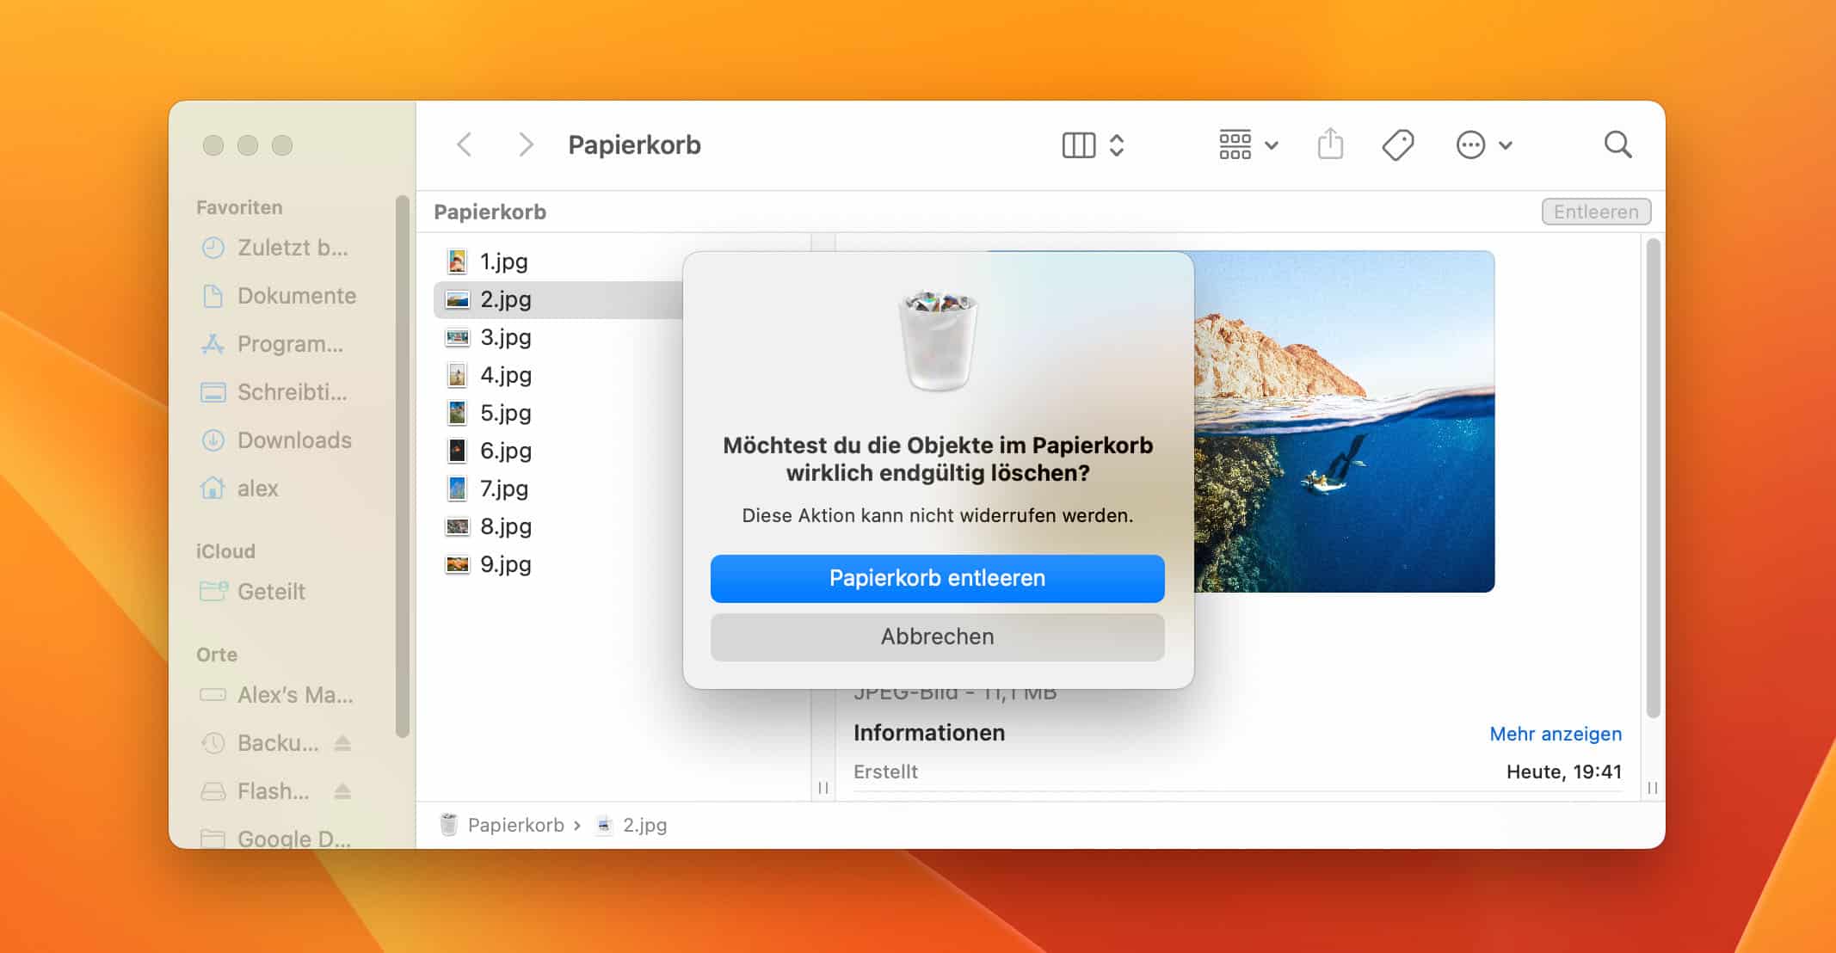Click the Entleeren button
Screen dimensions: 1836x953
[1596, 212]
